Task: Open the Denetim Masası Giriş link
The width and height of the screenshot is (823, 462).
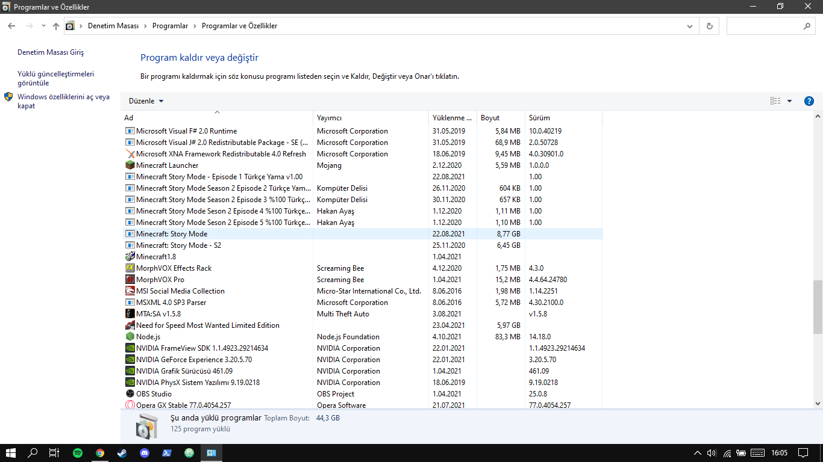Action: pos(51,53)
